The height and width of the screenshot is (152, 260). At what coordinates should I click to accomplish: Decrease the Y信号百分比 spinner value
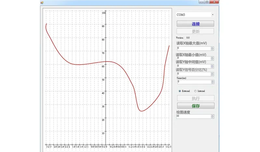212,75
